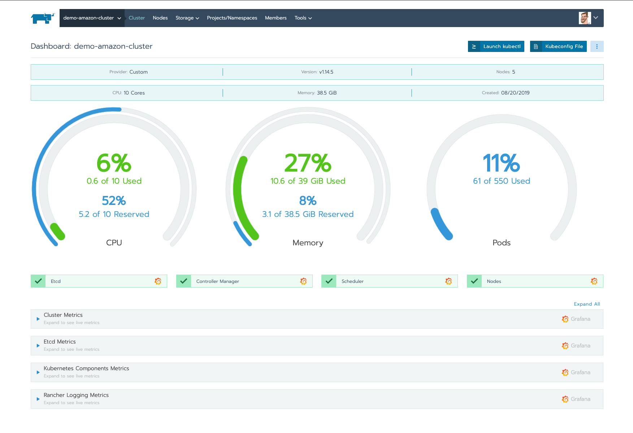This screenshot has width=633, height=433.
Task: Click the 'CPU: 10 Cores' field
Action: point(129,93)
